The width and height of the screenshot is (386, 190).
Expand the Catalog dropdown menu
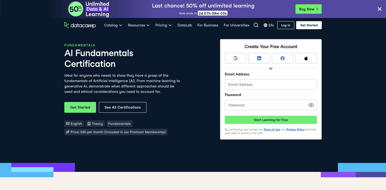[x=113, y=25]
